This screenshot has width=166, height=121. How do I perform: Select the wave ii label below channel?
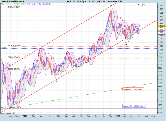(x=57, y=81)
